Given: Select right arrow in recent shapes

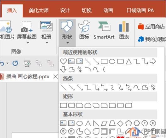Looking at the screenshot, I should click(153, 61).
